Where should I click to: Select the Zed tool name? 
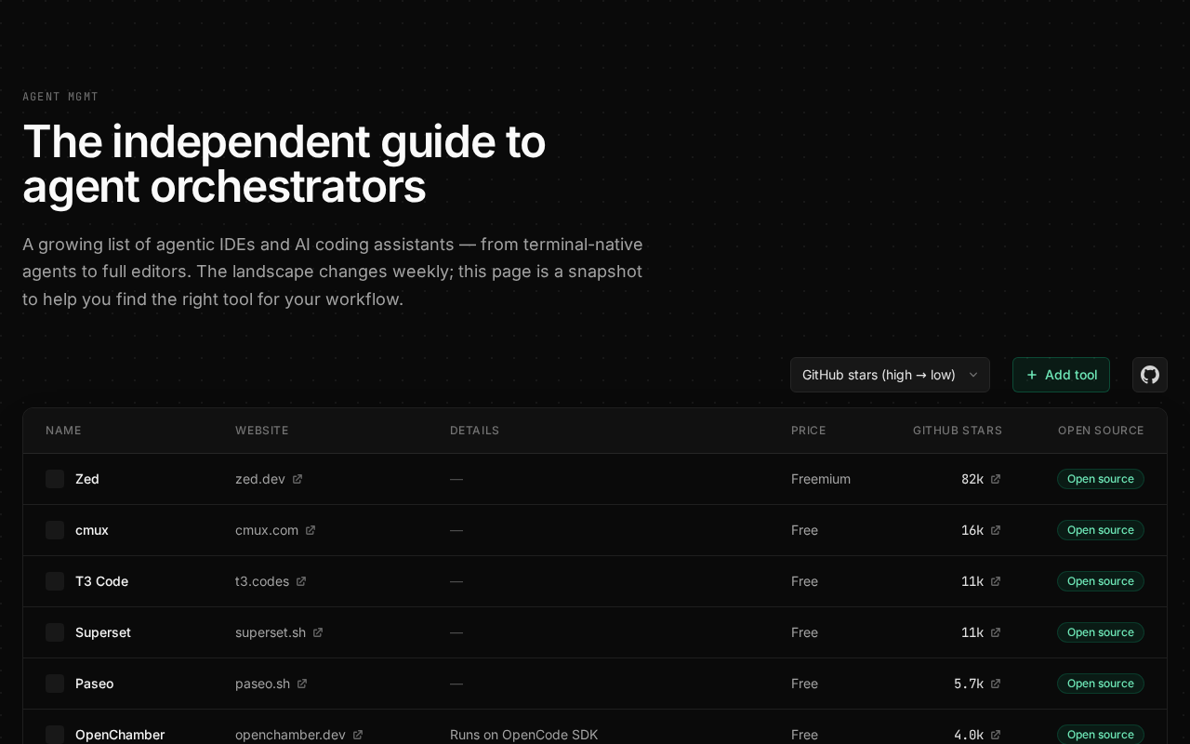87,479
